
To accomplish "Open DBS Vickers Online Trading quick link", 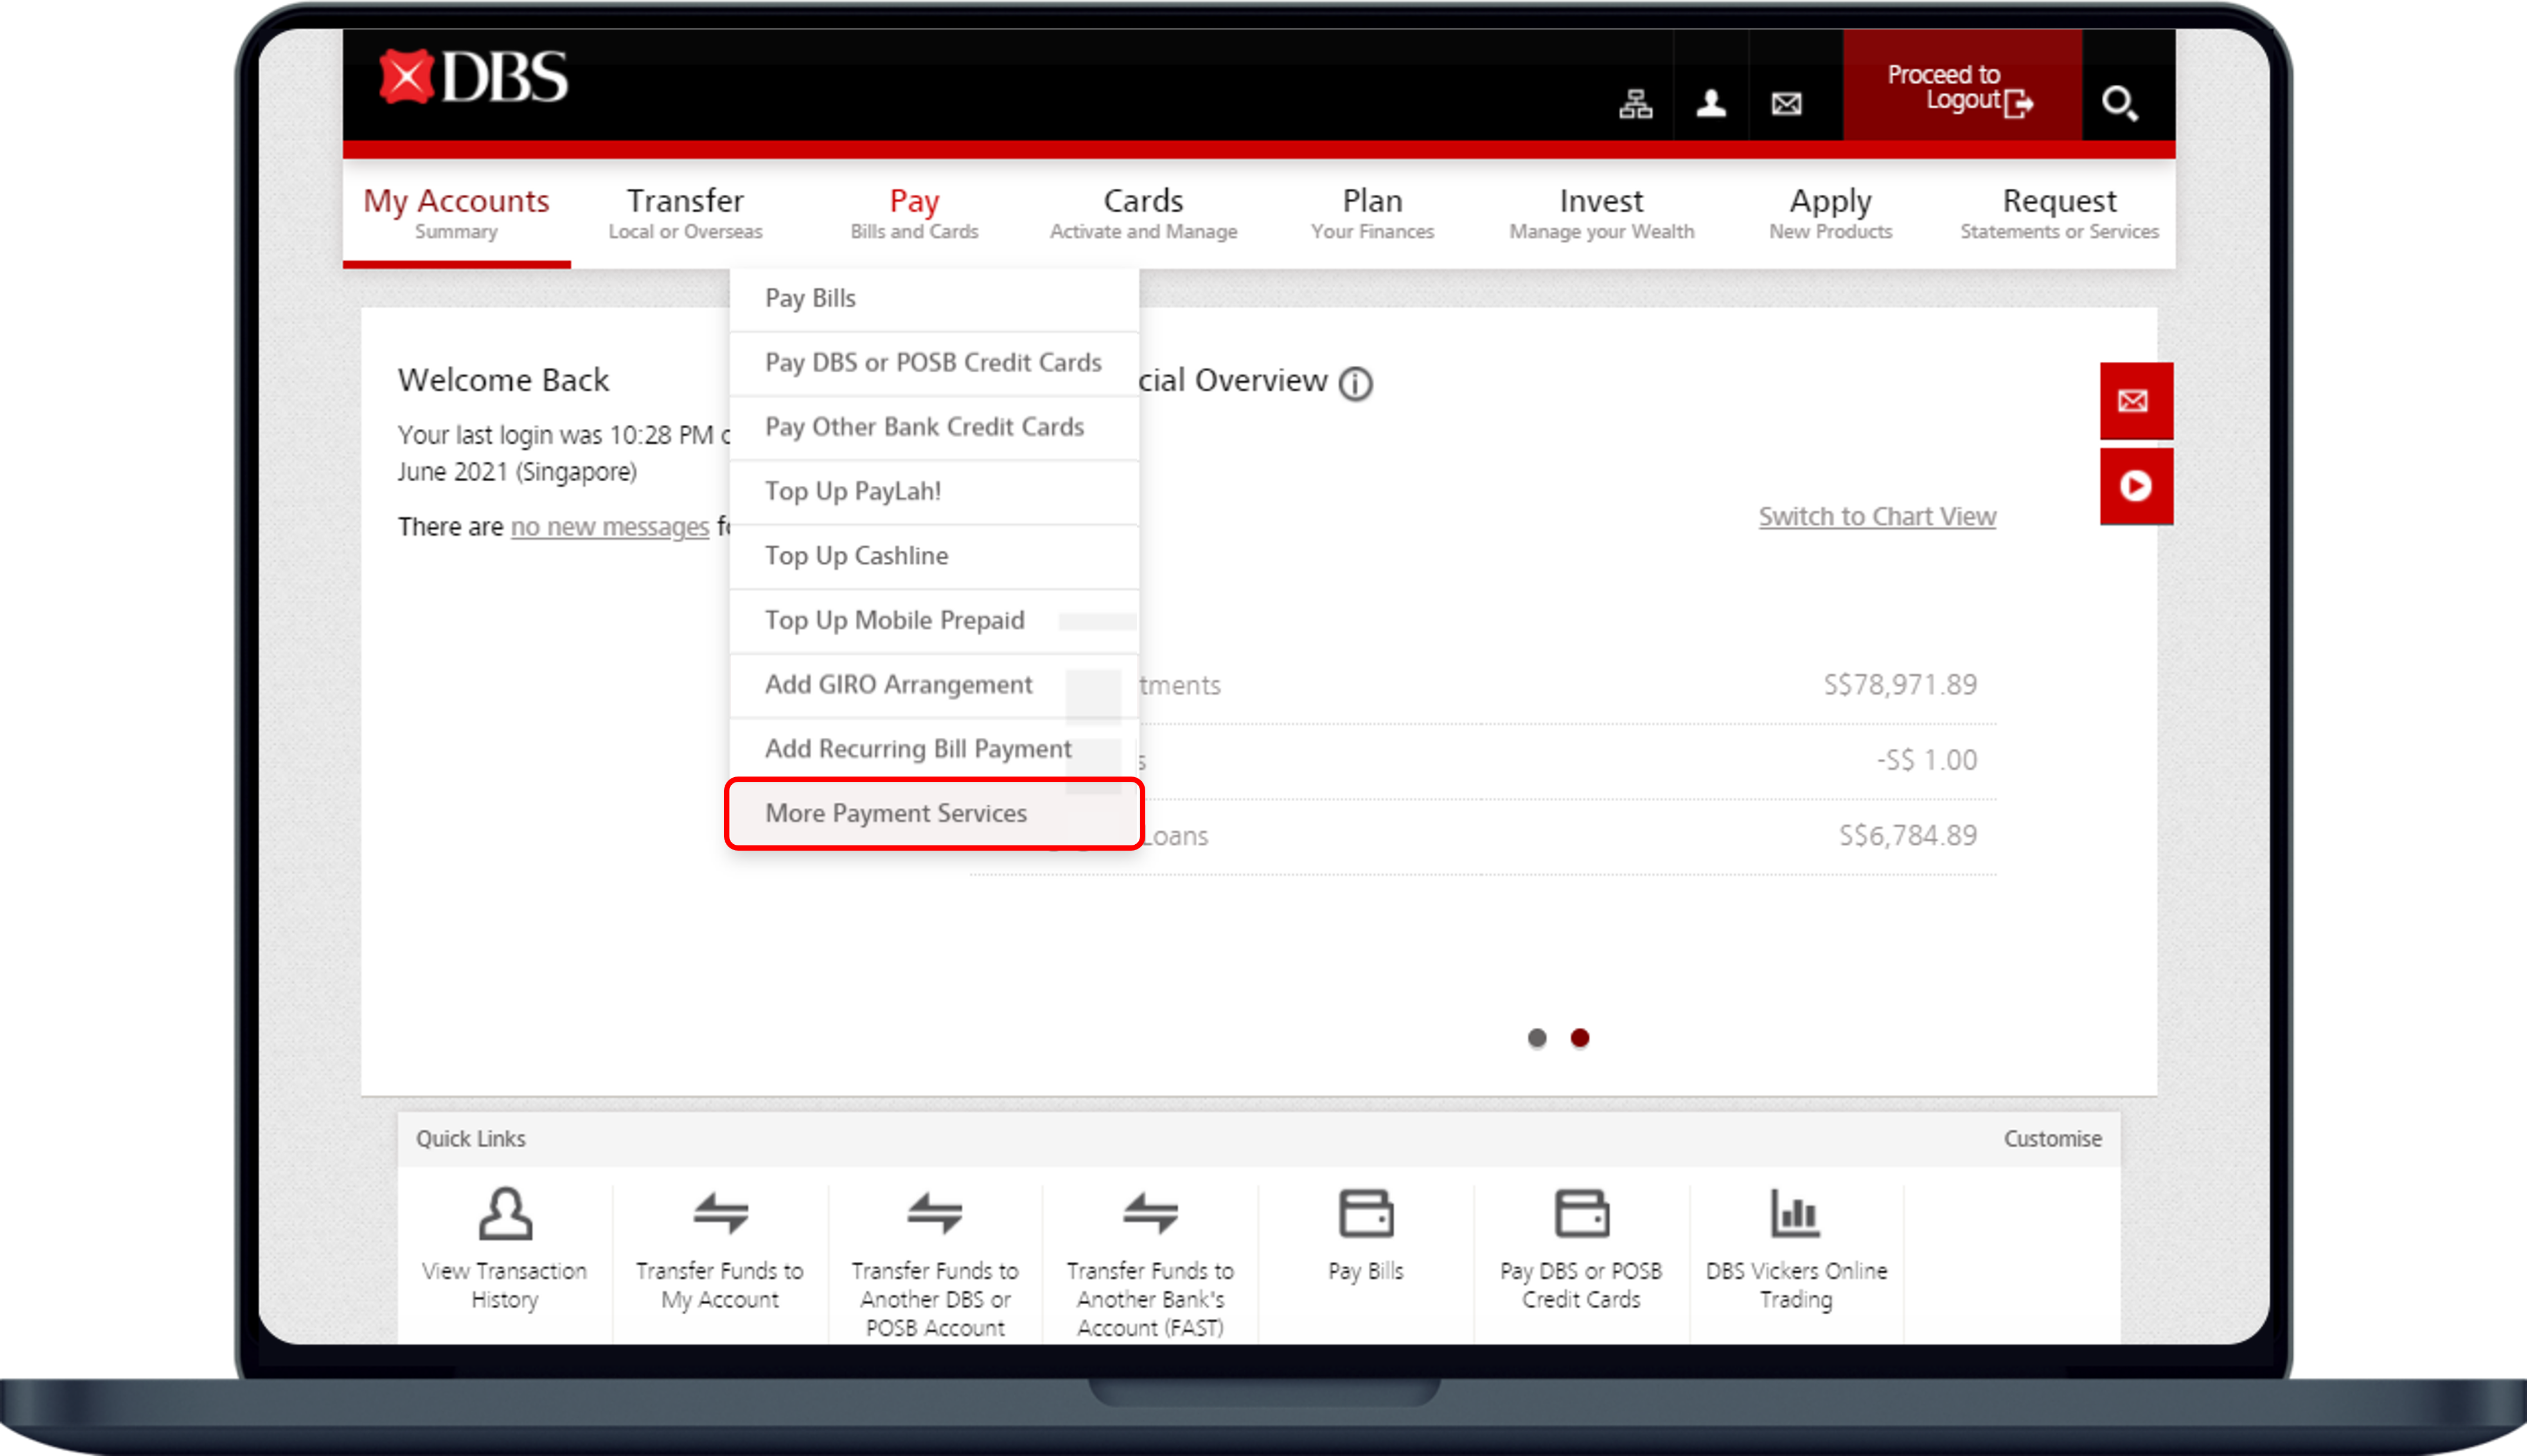I will pos(1796,1250).
